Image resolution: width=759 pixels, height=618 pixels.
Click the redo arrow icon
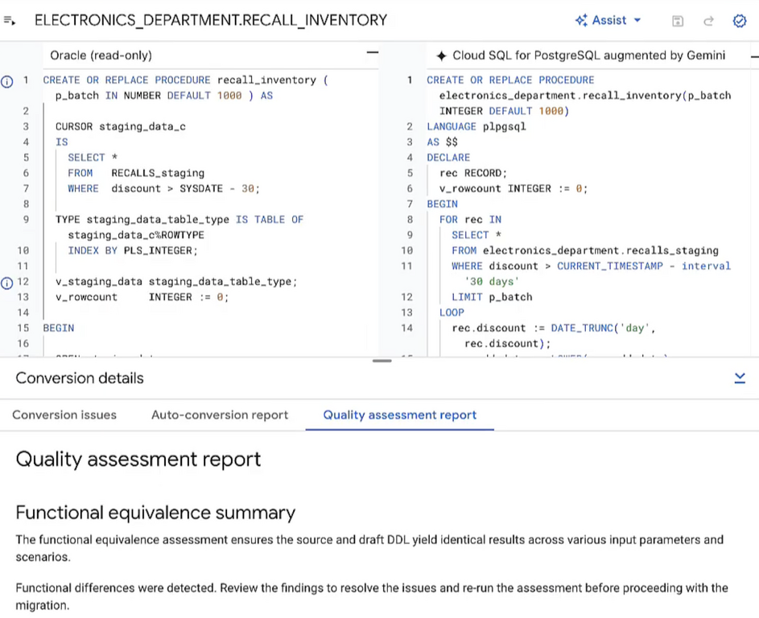708,21
